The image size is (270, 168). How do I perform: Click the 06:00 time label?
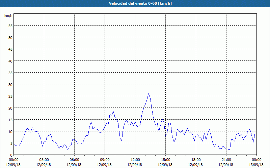click(74, 160)
